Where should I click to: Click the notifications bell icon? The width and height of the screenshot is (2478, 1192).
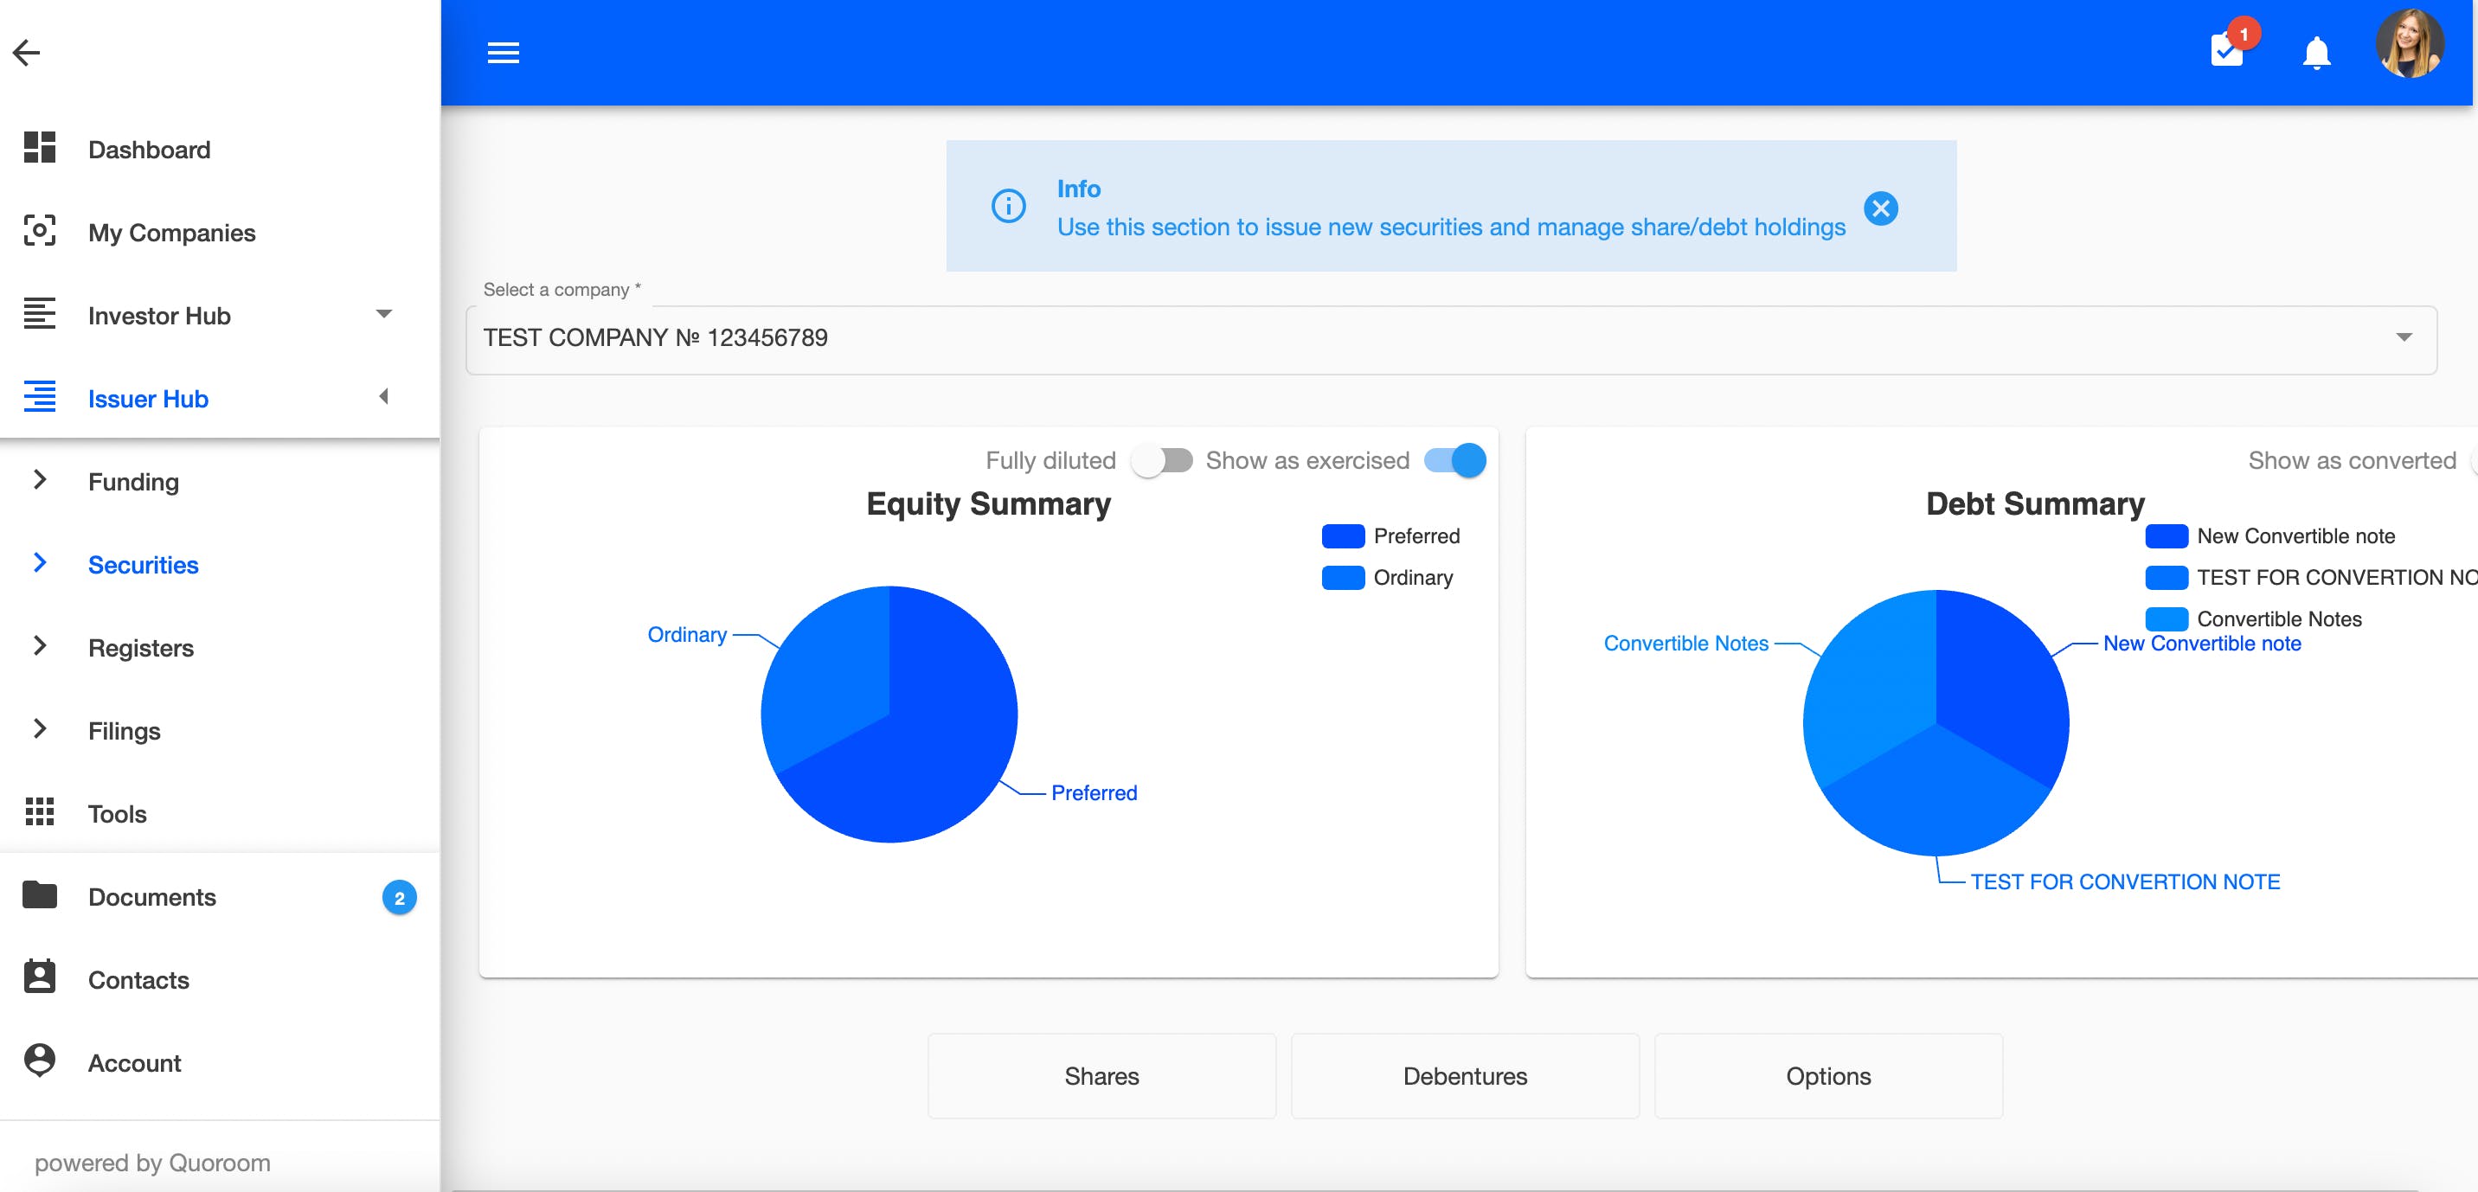[2316, 53]
